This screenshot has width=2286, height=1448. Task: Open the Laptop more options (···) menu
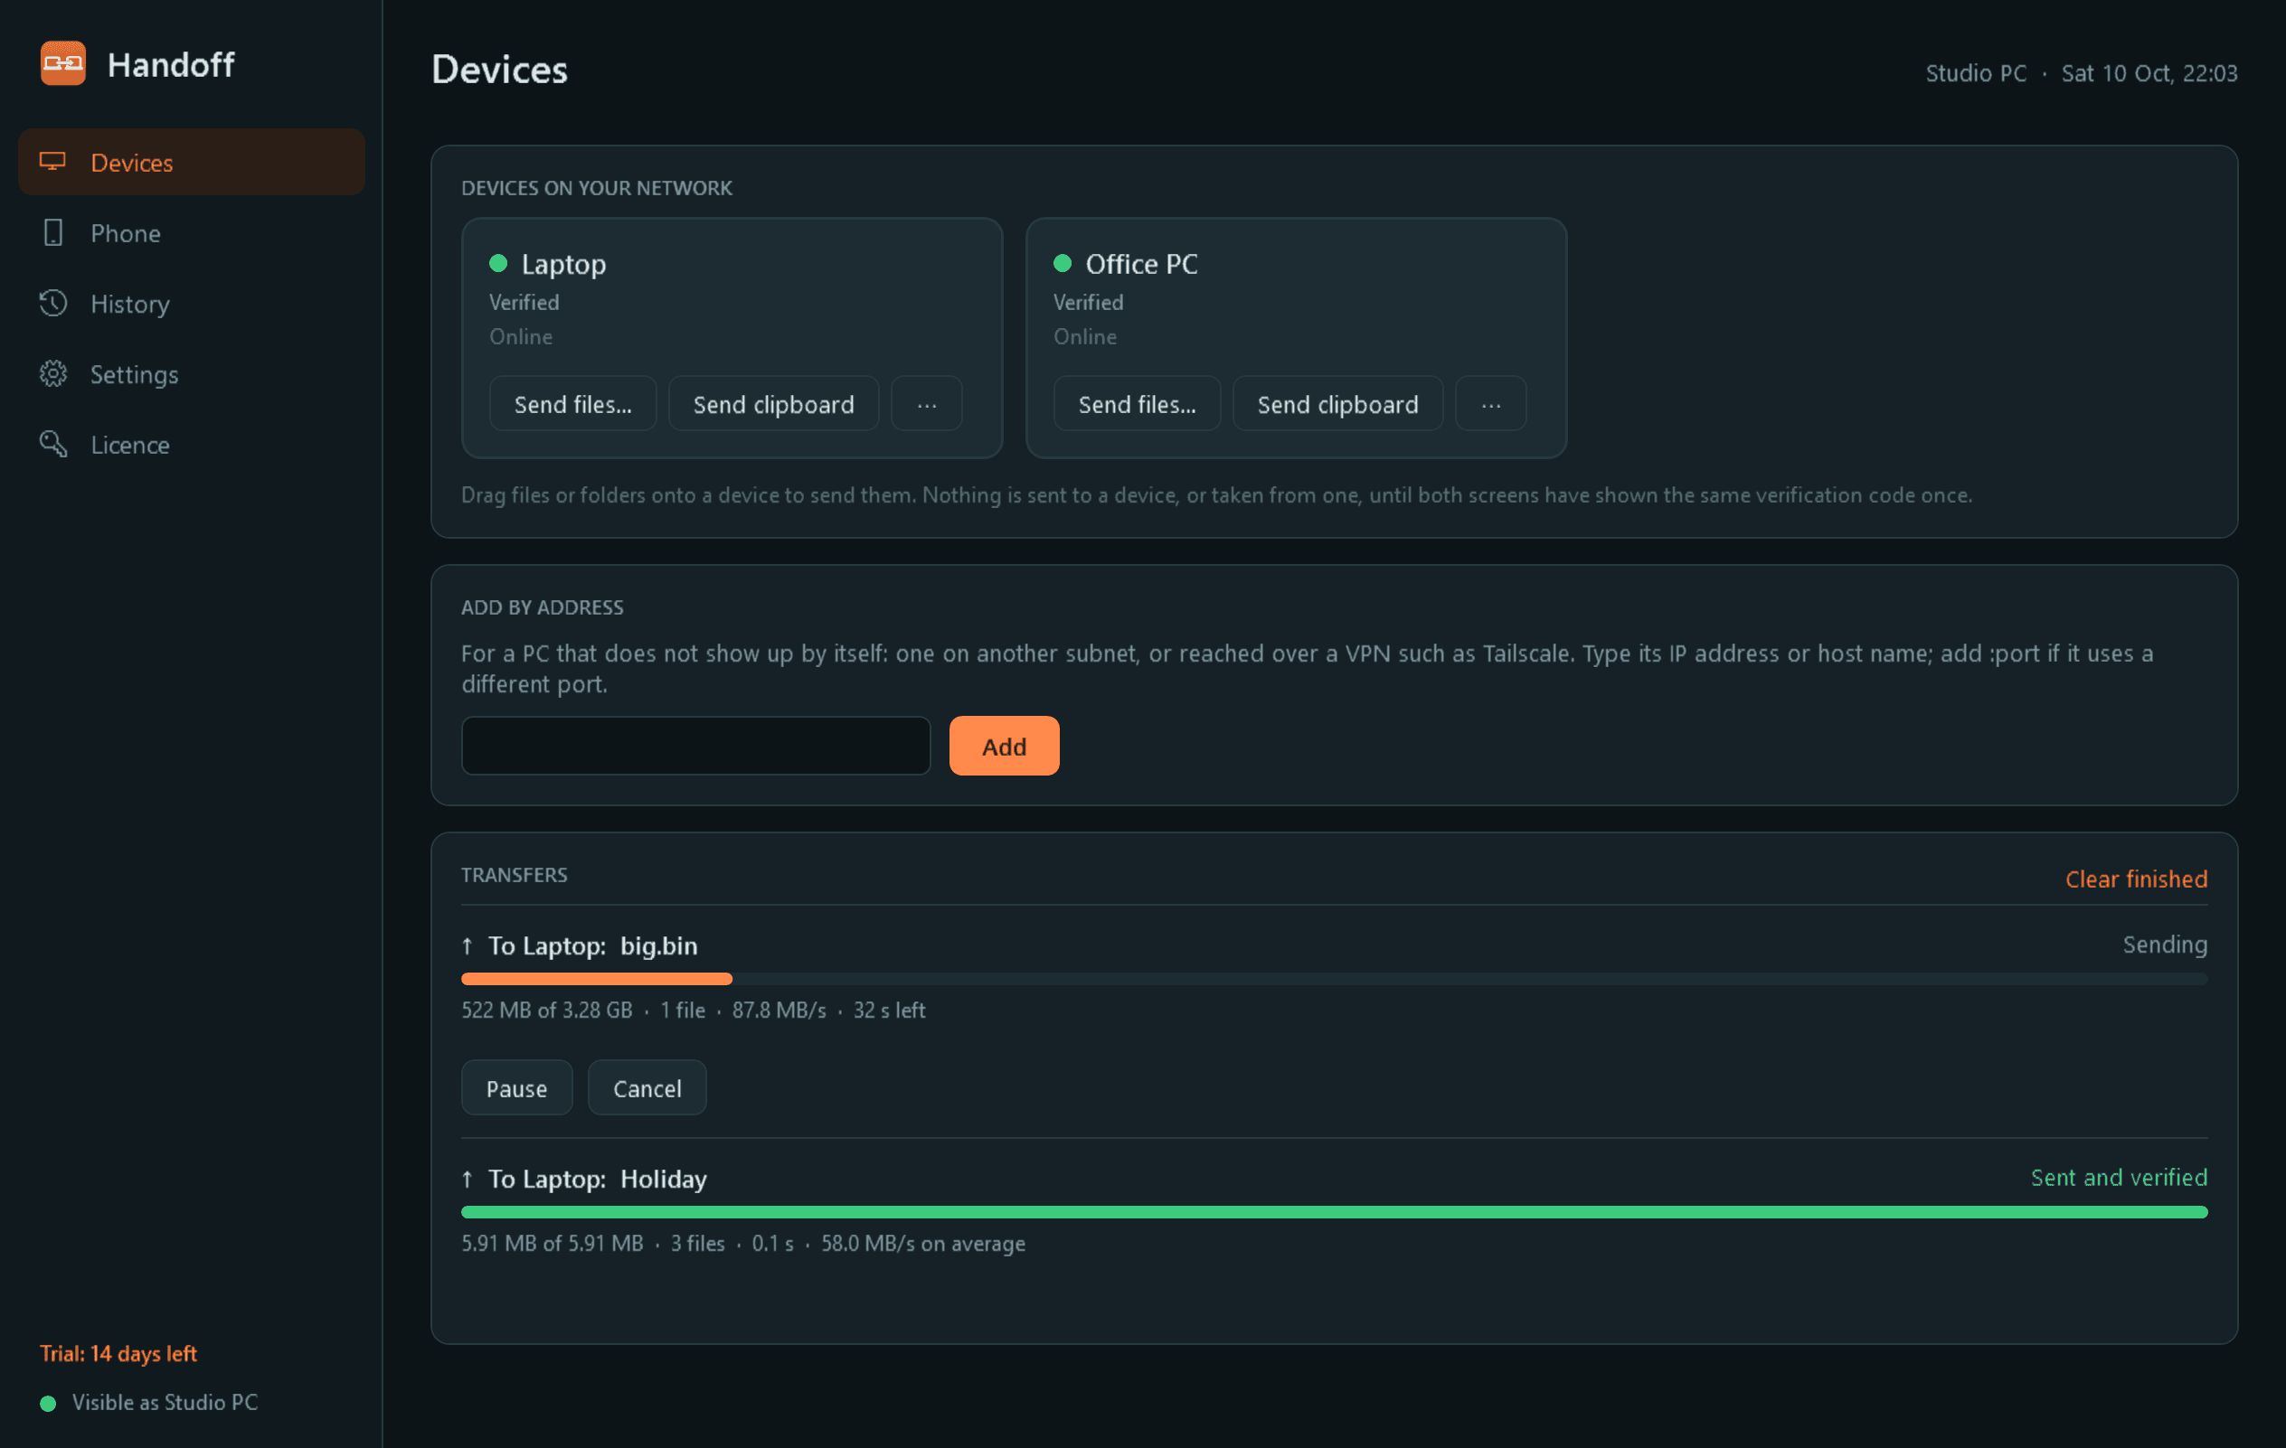(x=927, y=404)
